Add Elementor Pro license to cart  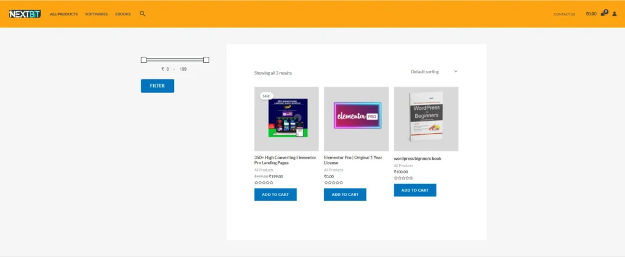click(345, 195)
